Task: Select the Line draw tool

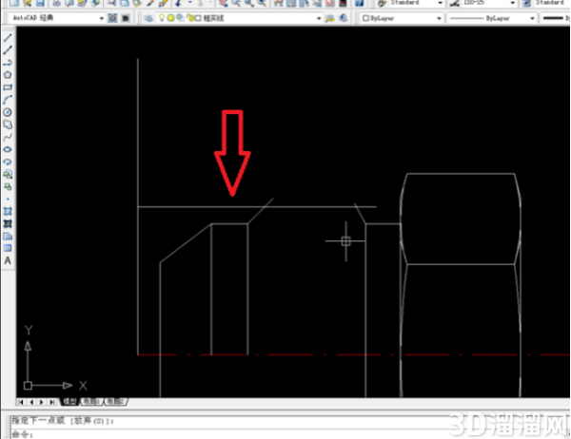Action: tap(8, 38)
